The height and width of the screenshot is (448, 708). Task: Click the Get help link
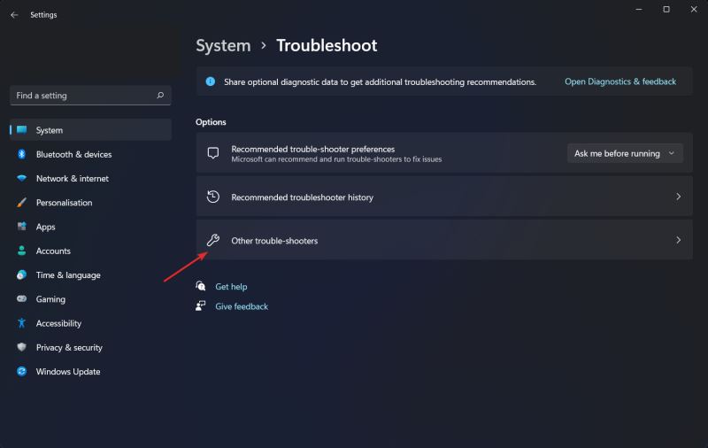tap(231, 287)
